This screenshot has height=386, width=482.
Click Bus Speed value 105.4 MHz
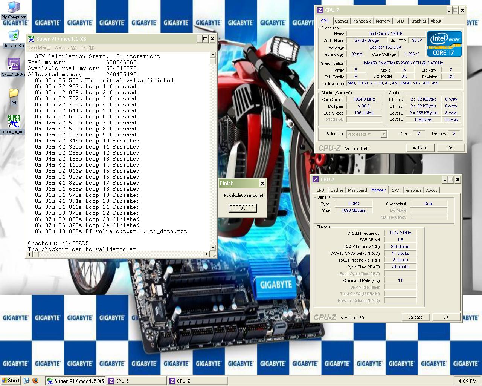[364, 113]
